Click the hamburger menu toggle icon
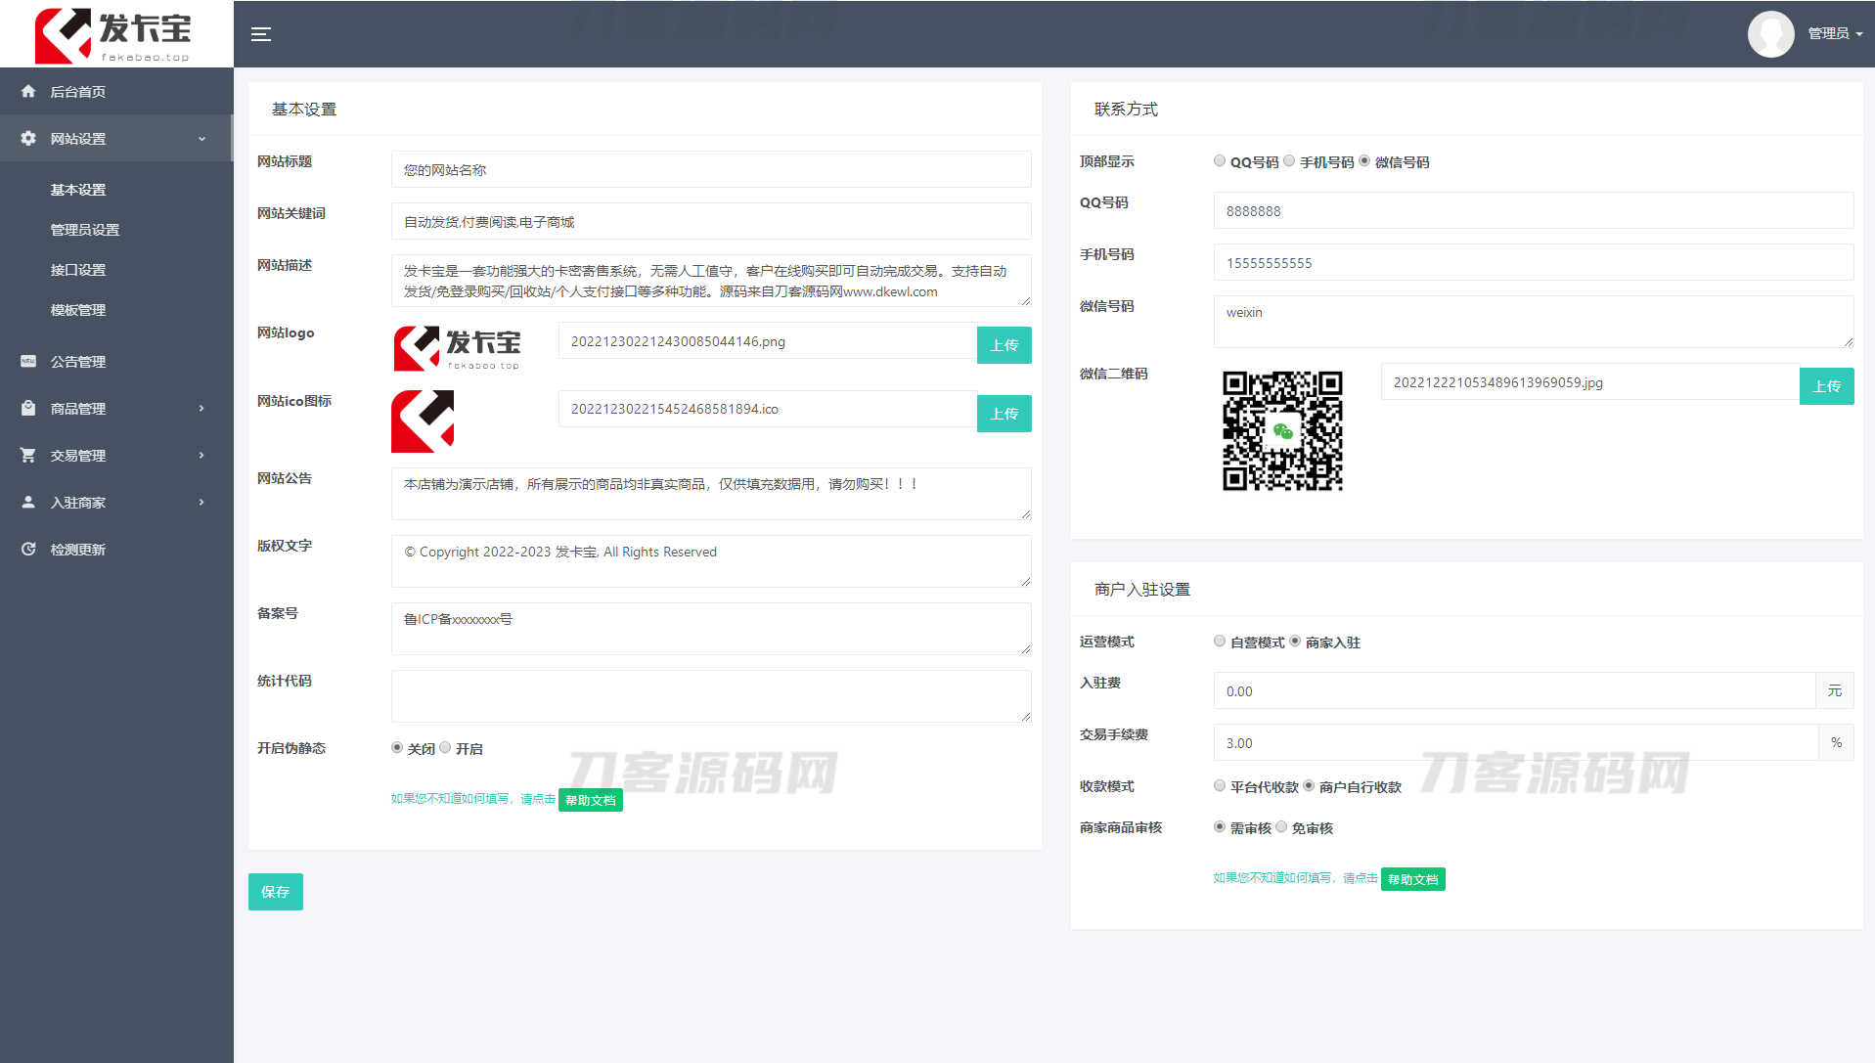 pos(260,34)
